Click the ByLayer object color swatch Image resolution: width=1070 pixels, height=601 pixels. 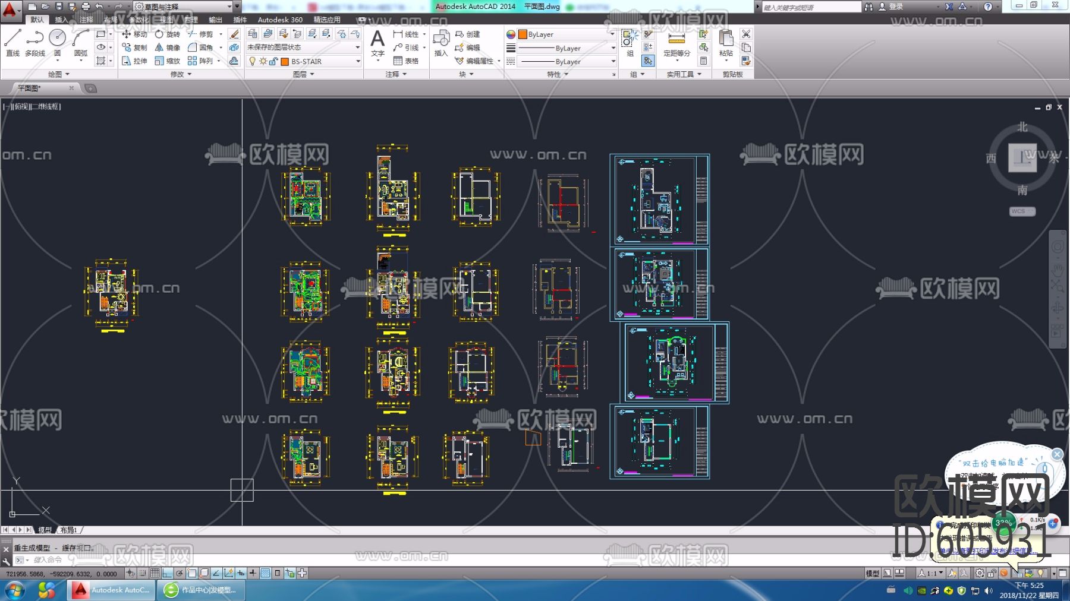tap(523, 34)
